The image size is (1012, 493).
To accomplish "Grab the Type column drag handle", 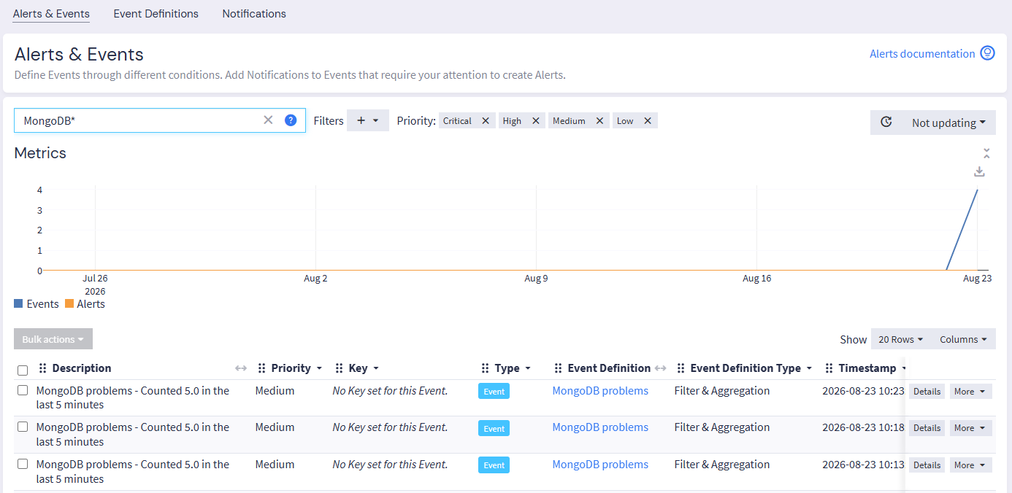I will [485, 368].
